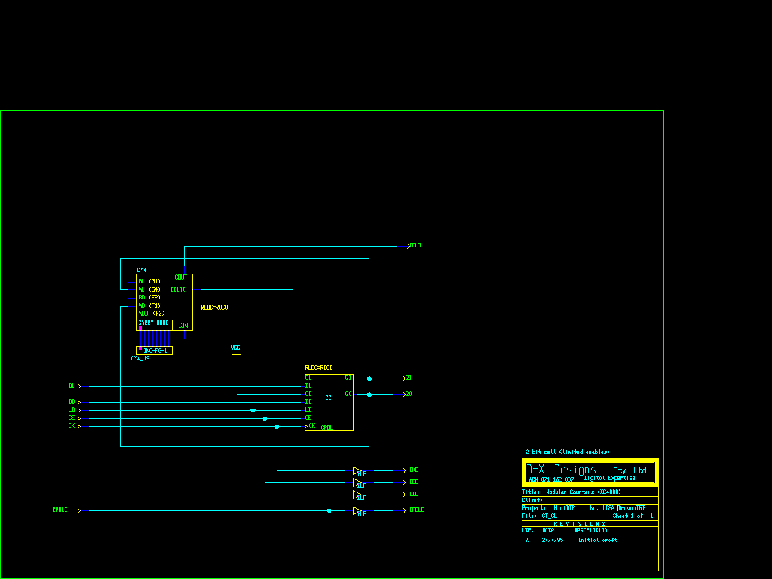The width and height of the screenshot is (772, 579).
Task: Select the INC-FG-1 mode box
Action: [x=155, y=351]
